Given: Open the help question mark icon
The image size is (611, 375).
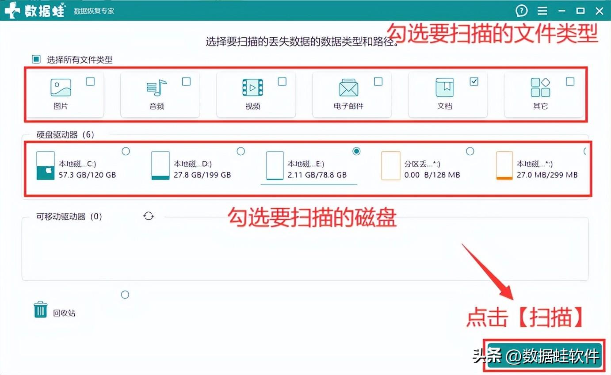Looking at the screenshot, I should [522, 11].
